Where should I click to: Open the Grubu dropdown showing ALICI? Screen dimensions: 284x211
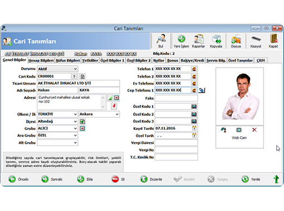coord(57,128)
